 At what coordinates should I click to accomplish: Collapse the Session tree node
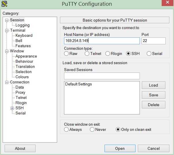point(7,20)
